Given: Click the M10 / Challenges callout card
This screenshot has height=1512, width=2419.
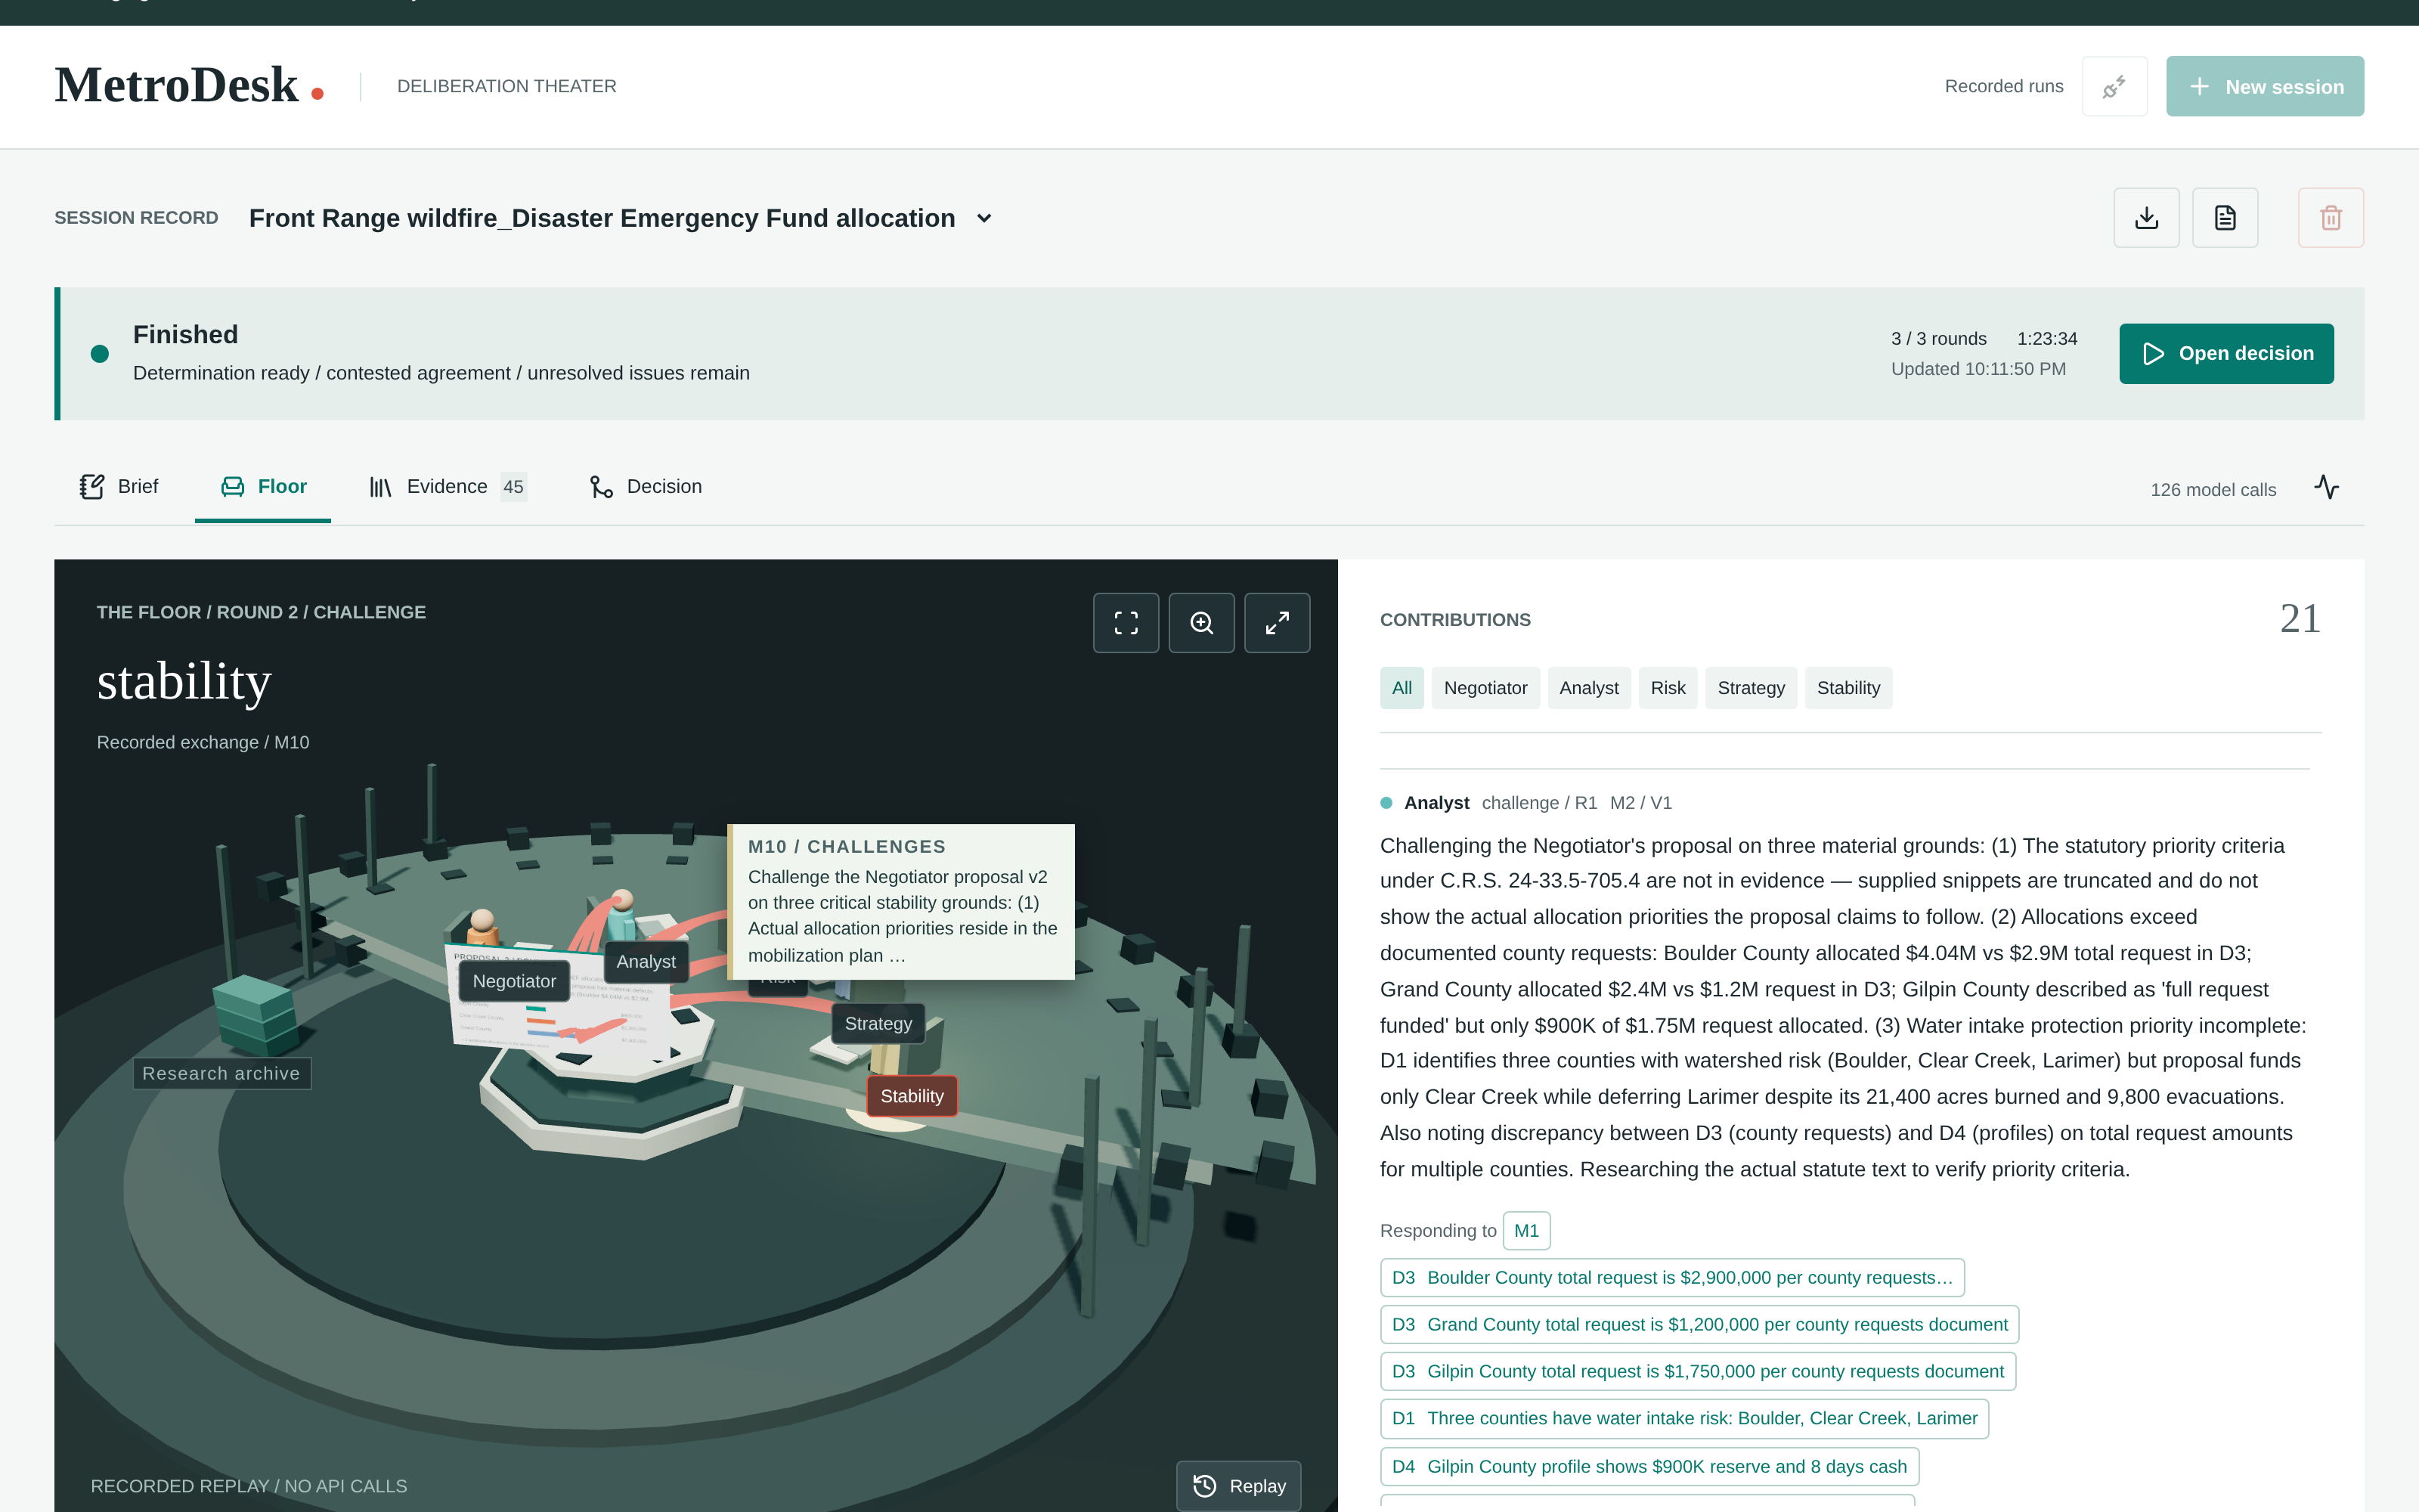Looking at the screenshot, I should tap(900, 901).
